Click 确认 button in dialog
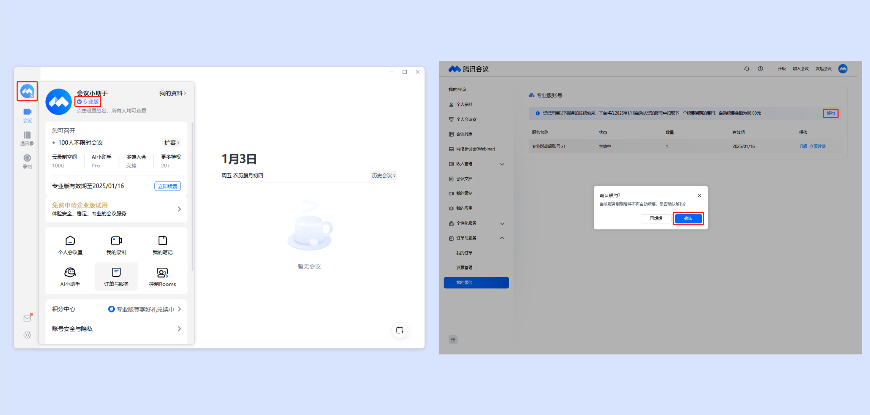The height and width of the screenshot is (415, 870). pyautogui.click(x=688, y=218)
